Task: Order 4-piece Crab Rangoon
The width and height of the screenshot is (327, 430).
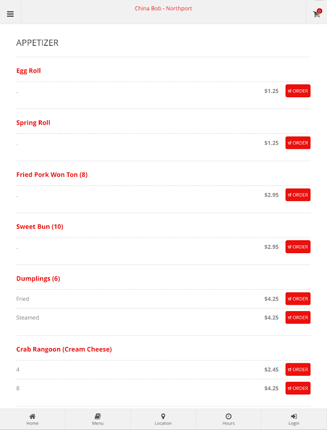Action: 298,369
